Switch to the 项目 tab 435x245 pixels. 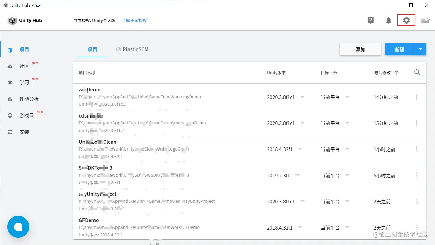coord(92,49)
